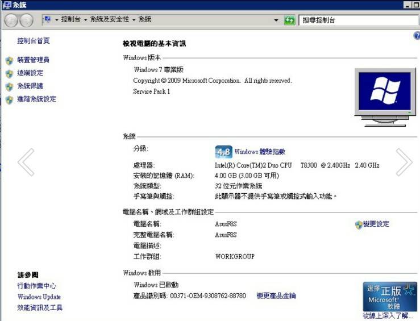Click the 'Windows 已啟動' text
The height and width of the screenshot is (321, 420).
[x=156, y=285]
